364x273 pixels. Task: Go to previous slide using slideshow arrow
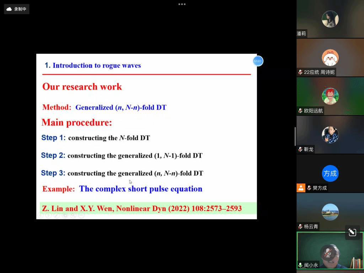click(41, 215)
